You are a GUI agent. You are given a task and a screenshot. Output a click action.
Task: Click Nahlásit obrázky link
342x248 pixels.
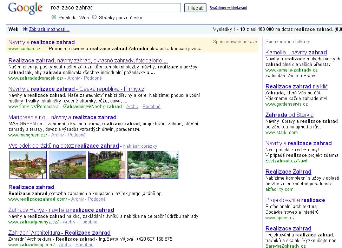(140, 146)
